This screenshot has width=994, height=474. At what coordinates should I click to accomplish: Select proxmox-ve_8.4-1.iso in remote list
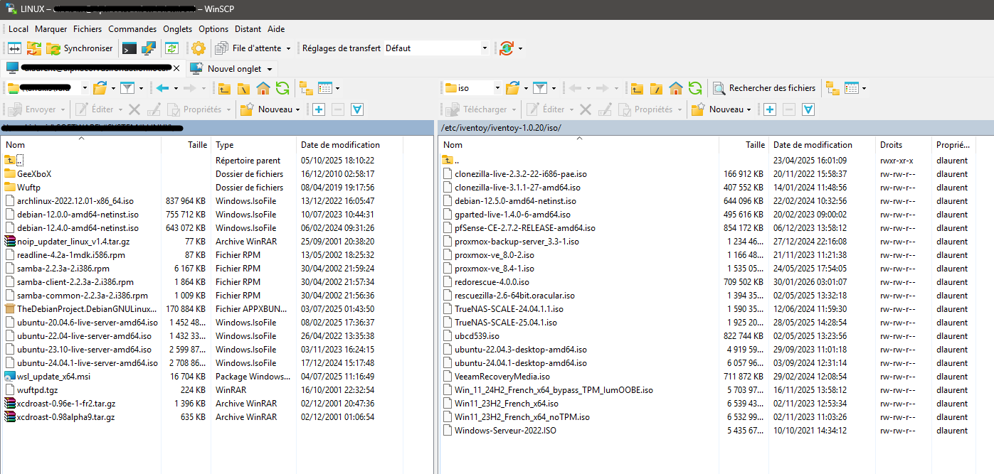coord(494,269)
